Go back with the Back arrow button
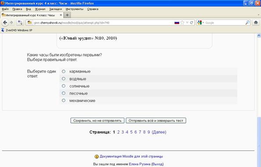 click(x=5, y=22)
